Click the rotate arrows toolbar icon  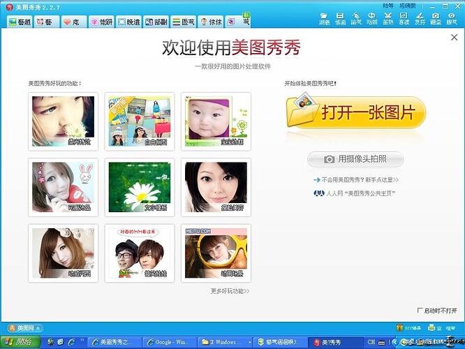pos(372,19)
